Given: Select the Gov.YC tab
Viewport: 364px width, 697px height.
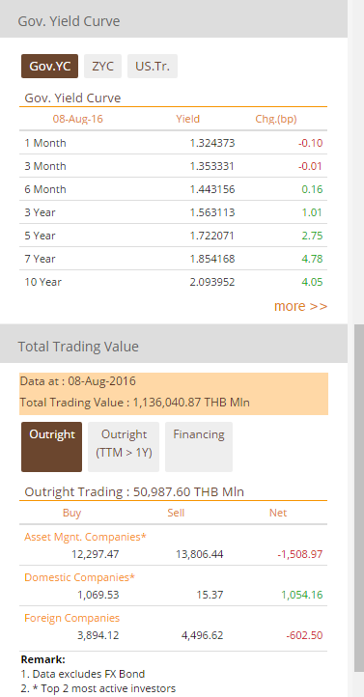Looking at the screenshot, I should tap(50, 67).
